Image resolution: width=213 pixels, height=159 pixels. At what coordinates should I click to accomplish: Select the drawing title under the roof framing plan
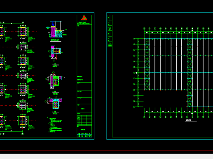tap(190, 120)
